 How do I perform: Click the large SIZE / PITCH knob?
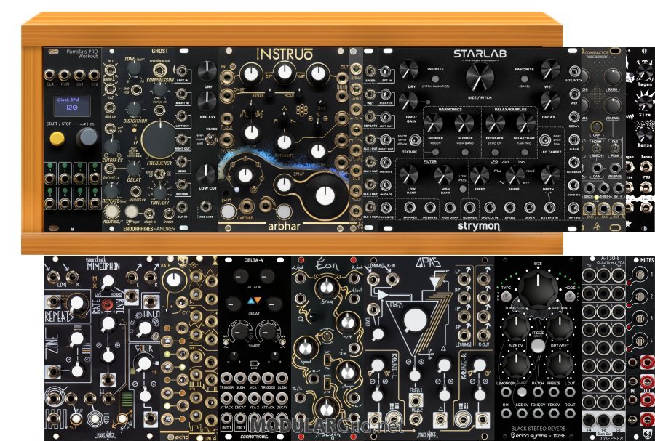479,76
